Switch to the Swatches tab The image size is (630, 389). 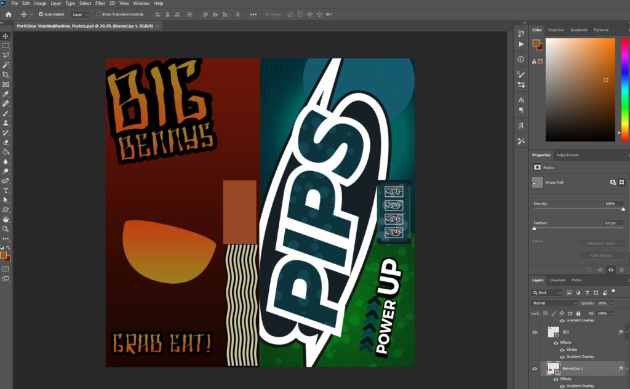[x=556, y=30]
